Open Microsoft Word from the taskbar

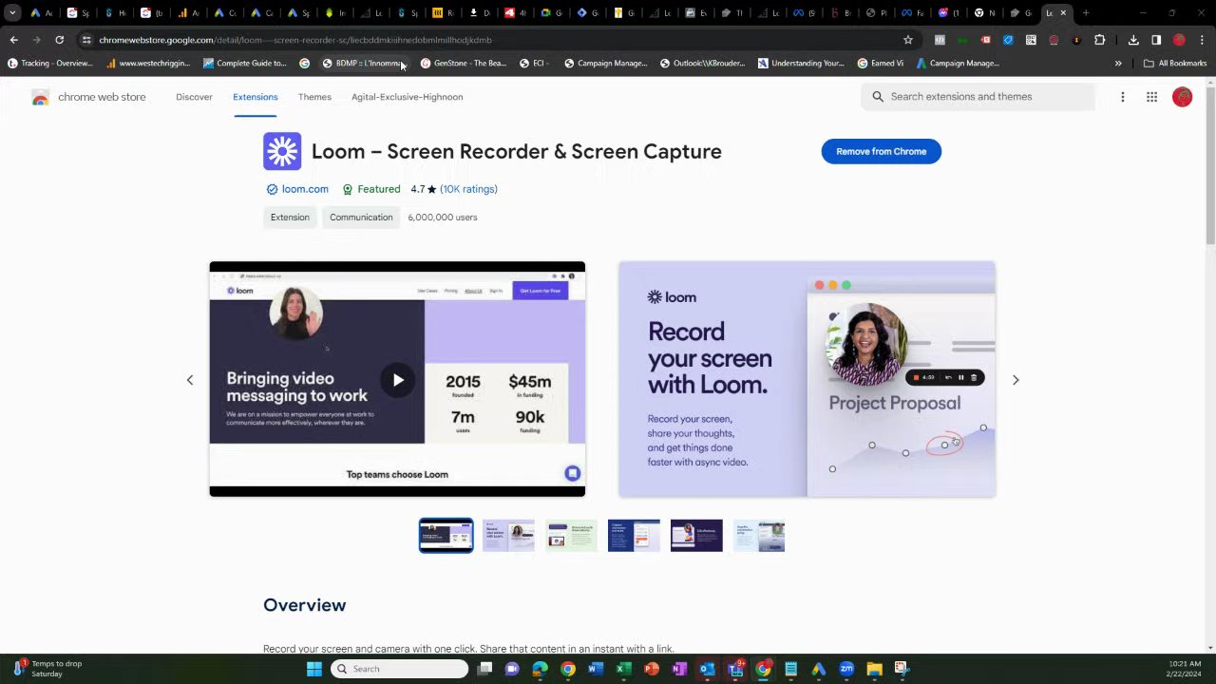tap(596, 669)
